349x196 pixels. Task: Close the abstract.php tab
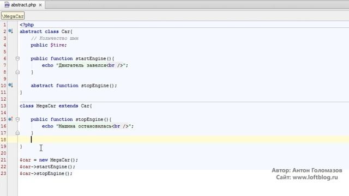[40, 5]
